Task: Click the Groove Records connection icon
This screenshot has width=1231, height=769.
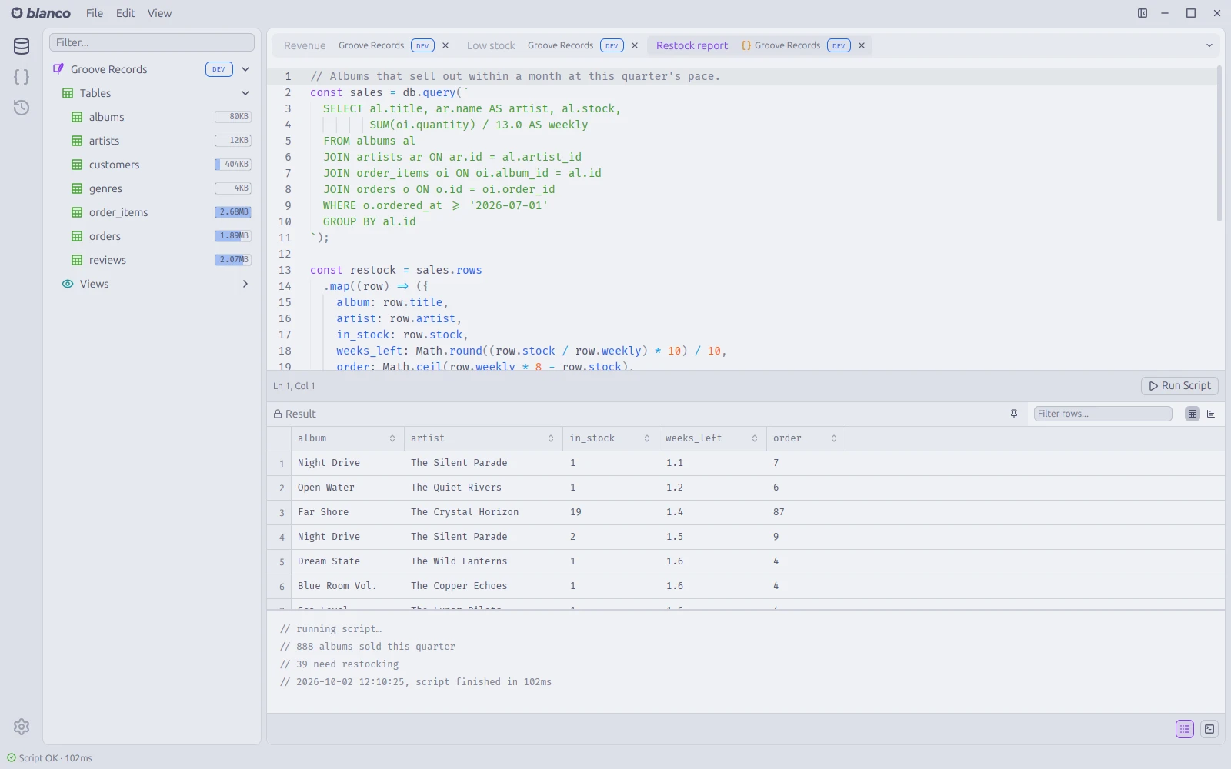Action: [x=58, y=69]
